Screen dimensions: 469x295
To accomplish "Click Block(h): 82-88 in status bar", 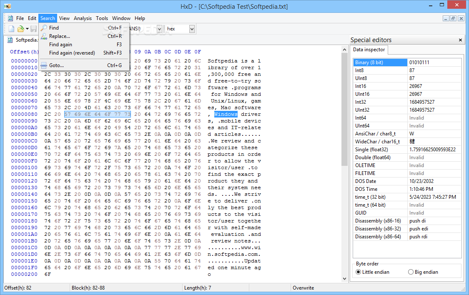I will [88, 288].
